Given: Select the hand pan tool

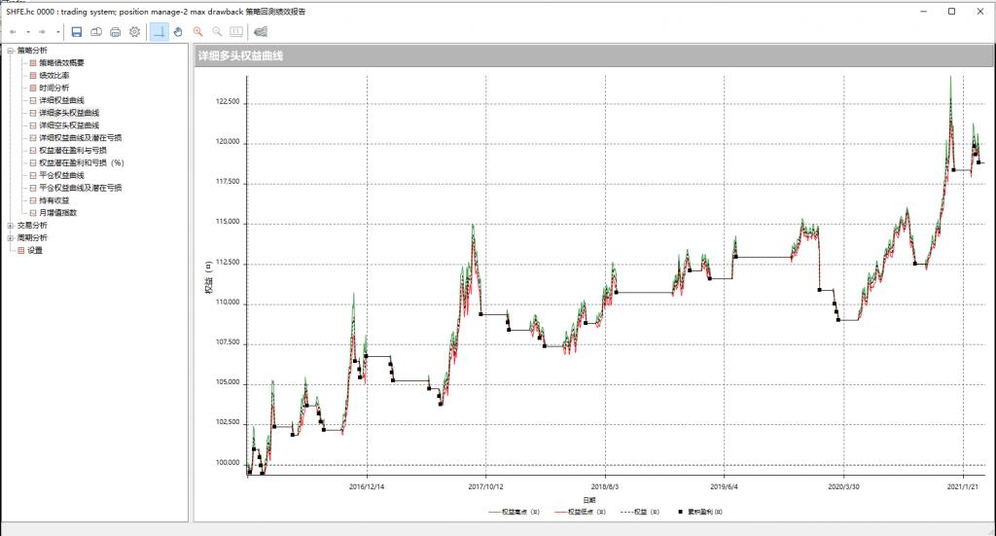Looking at the screenshot, I should click(x=179, y=32).
